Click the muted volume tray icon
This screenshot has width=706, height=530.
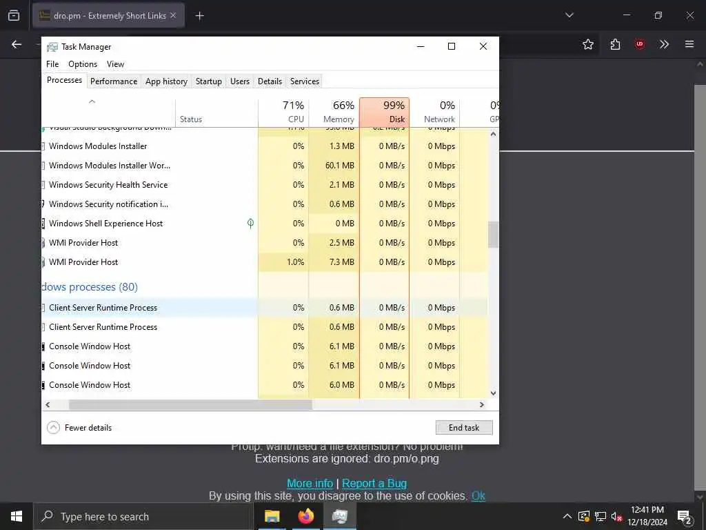pos(616,516)
